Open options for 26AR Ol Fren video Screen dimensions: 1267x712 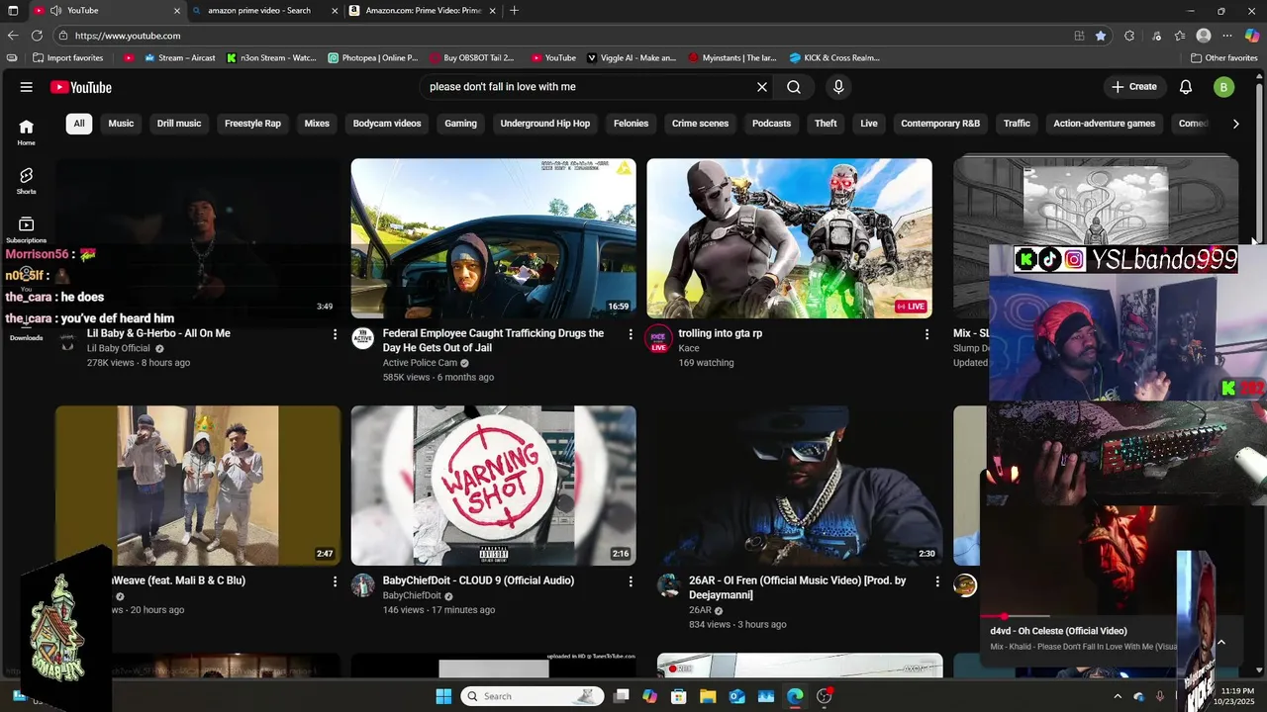point(936,581)
